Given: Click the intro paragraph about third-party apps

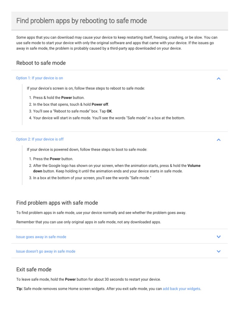Looking at the screenshot, I should 119,43.
